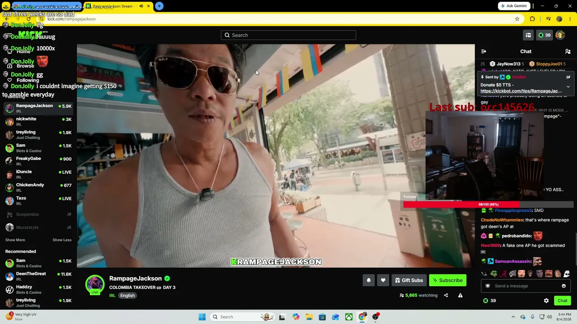This screenshot has height=324, width=577.
Task: Select the sunglasses frog emote in quick row
Action: point(494,274)
